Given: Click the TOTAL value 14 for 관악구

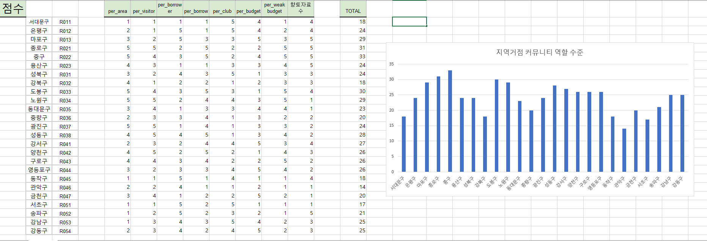Looking at the screenshot, I should click(x=353, y=187).
